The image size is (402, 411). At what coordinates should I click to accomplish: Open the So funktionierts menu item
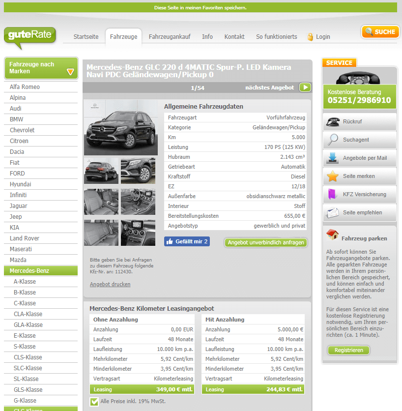[277, 37]
